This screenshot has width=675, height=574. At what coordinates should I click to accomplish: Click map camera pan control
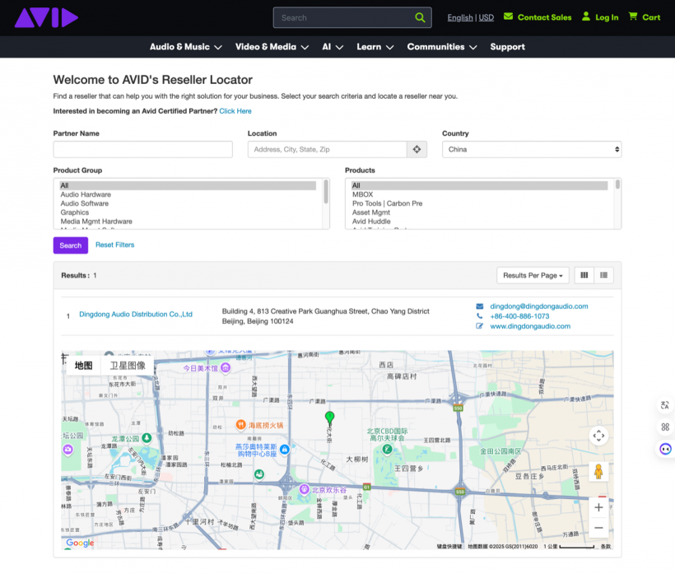[x=598, y=436]
